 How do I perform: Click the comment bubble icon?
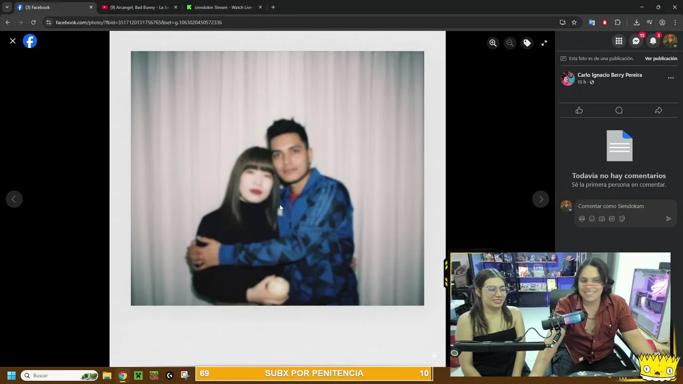(619, 110)
